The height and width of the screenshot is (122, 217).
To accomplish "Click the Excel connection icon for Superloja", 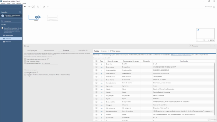I will pos(3,16).
